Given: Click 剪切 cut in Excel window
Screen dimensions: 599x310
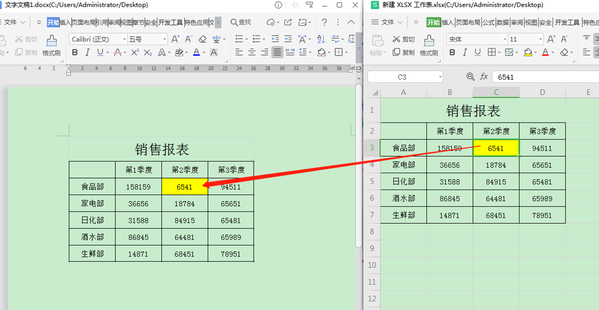Looking at the screenshot, I should [403, 40].
